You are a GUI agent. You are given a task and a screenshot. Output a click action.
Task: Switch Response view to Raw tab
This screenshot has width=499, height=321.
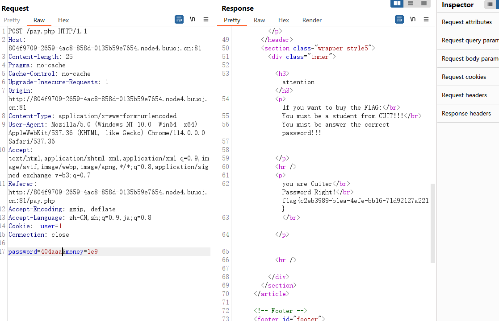point(259,20)
